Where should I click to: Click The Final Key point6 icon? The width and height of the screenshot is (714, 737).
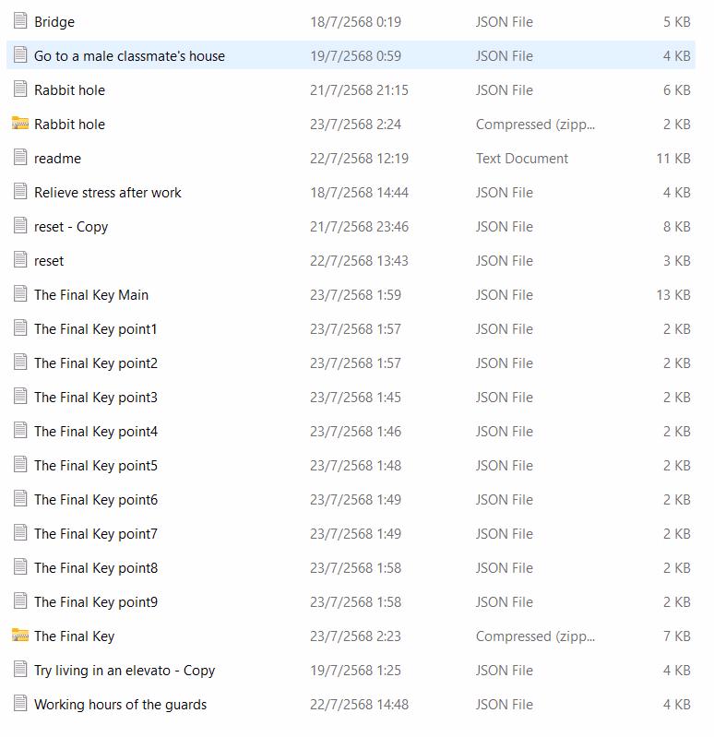(x=20, y=499)
